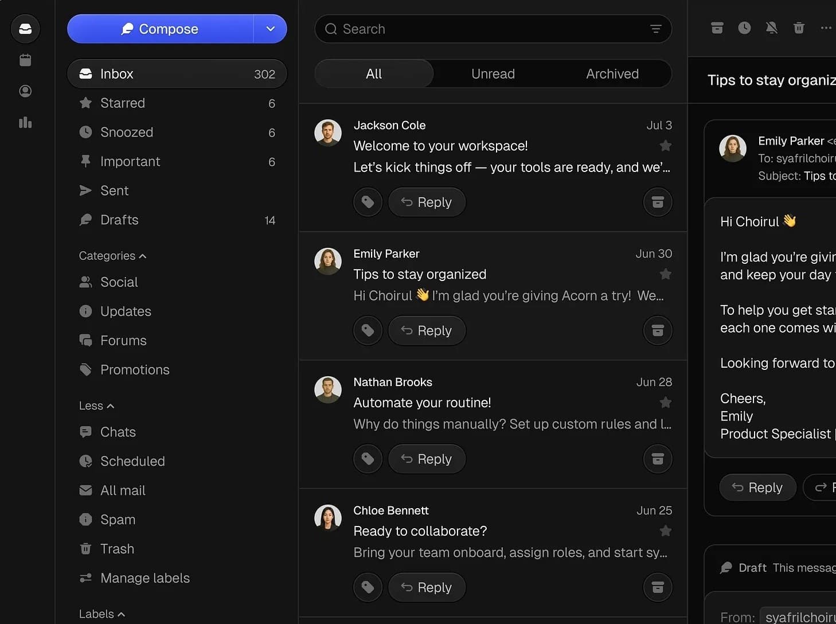The height and width of the screenshot is (624, 836).
Task: Snooze the open message with clock icon
Action: coord(744,28)
